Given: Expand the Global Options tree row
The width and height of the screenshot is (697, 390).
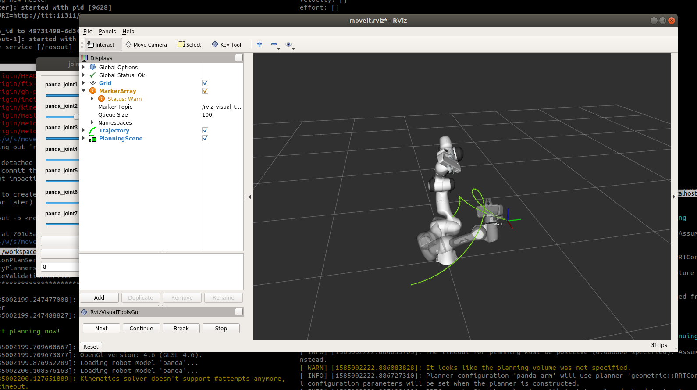Looking at the screenshot, I should coord(84,67).
